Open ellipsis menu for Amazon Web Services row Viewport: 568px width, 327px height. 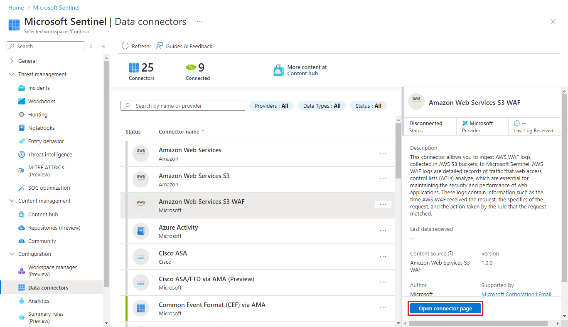point(383,153)
